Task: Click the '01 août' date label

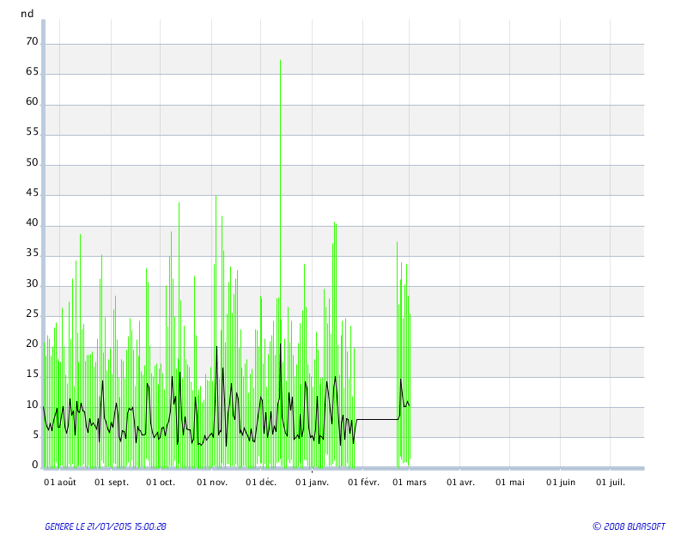Action: click(60, 483)
